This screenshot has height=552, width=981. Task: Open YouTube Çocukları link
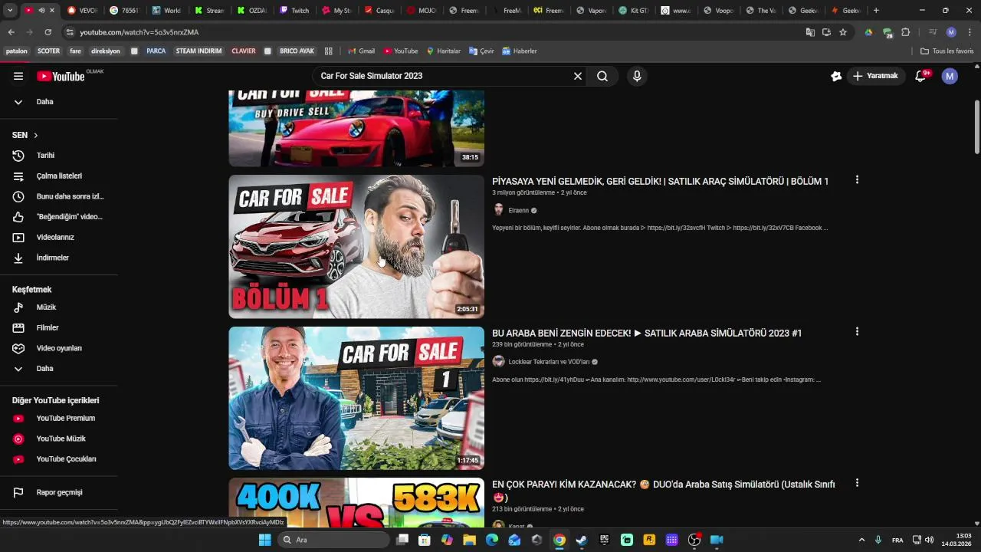[x=66, y=459]
